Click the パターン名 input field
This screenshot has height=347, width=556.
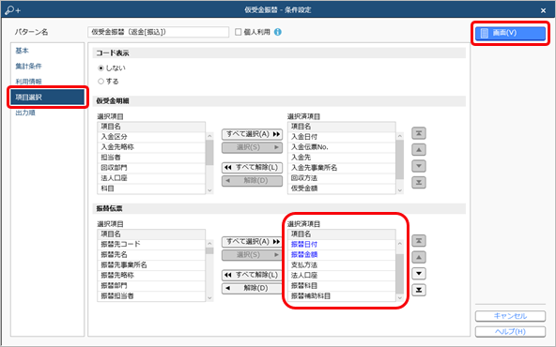158,32
